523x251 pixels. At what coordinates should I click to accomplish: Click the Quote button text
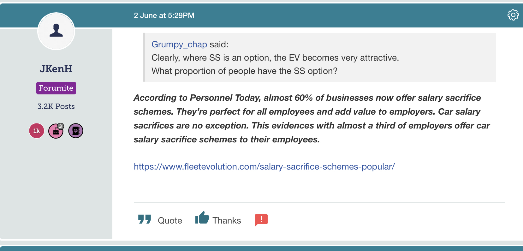[170, 220]
